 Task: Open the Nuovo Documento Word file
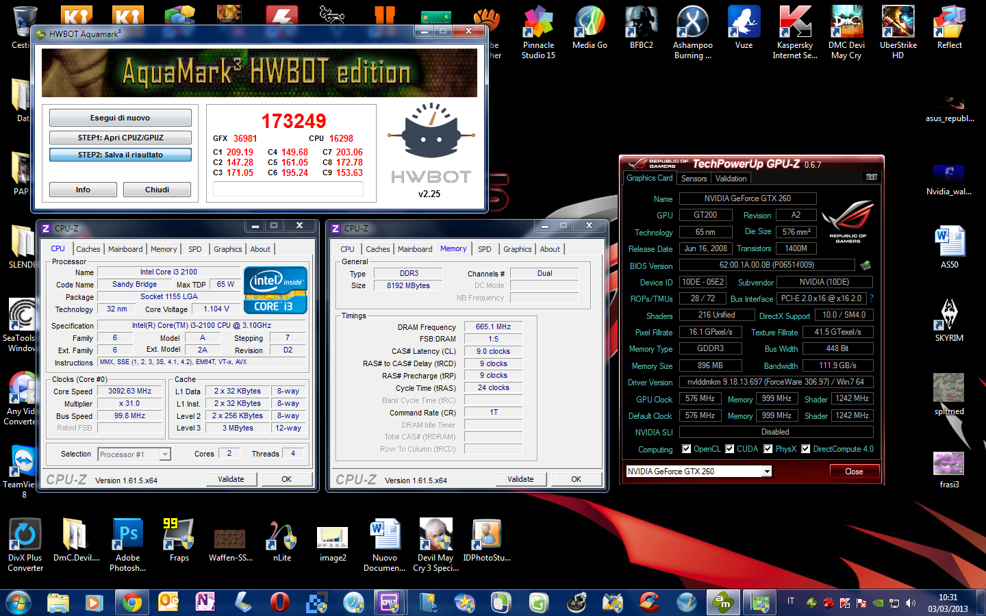[385, 545]
